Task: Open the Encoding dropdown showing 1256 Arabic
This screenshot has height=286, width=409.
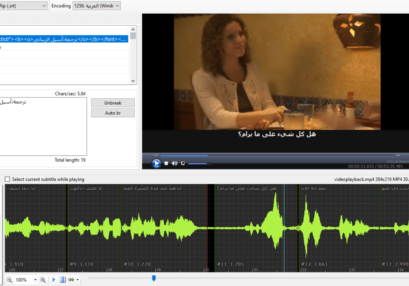Action: 97,6
